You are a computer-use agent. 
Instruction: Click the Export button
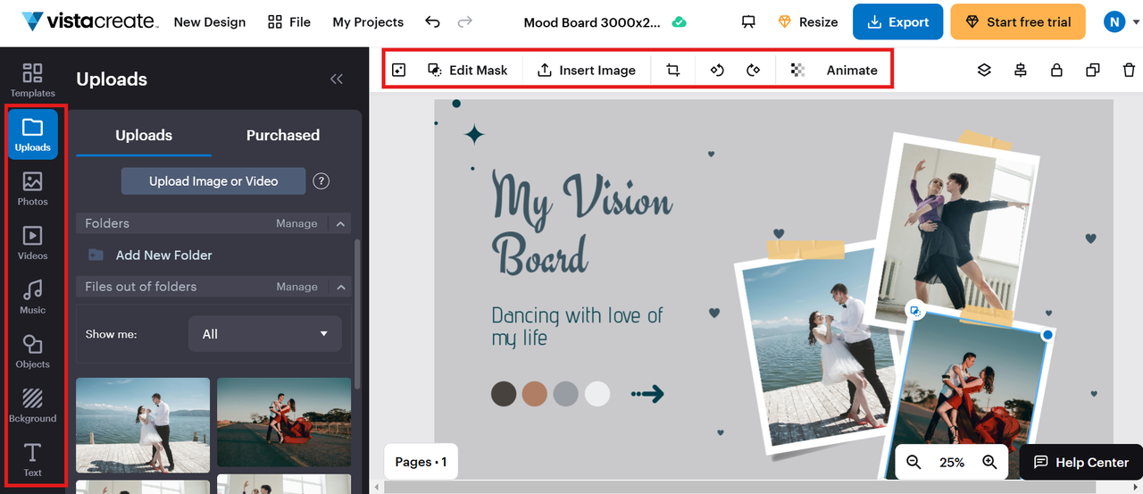(x=897, y=22)
